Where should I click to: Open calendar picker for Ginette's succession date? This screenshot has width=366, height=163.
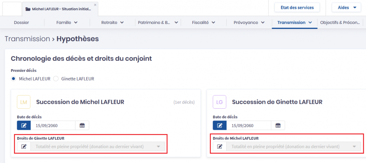(x=278, y=125)
